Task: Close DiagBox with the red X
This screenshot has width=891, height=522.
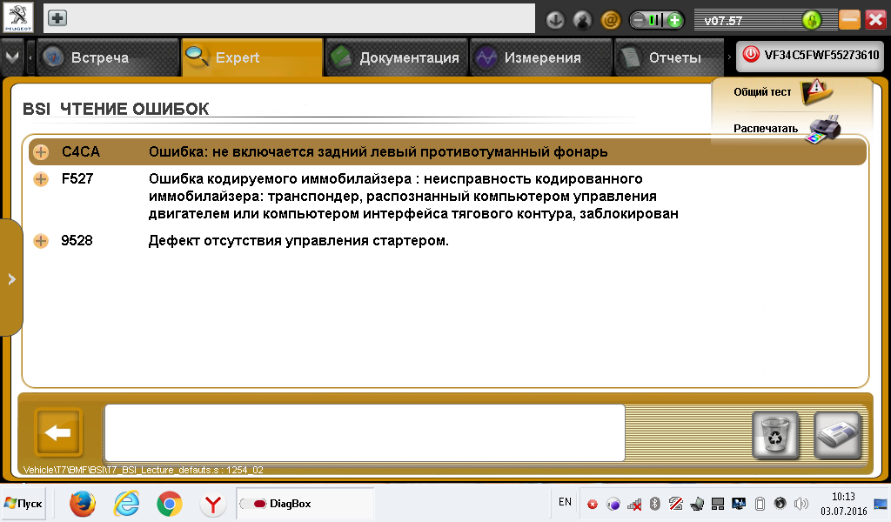Action: [x=876, y=20]
